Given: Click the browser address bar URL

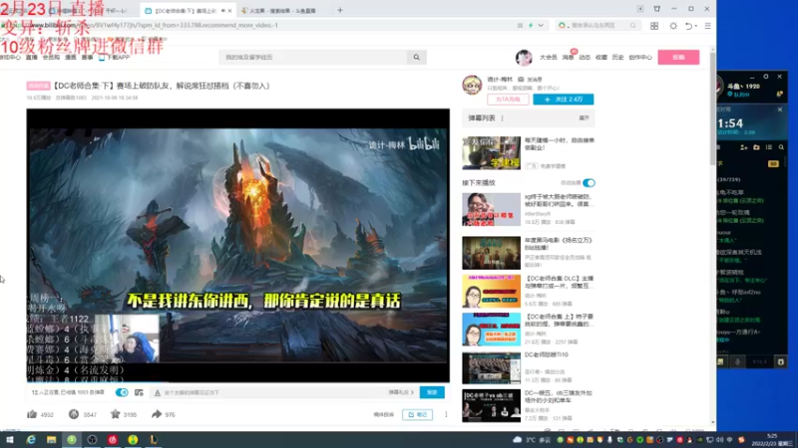Looking at the screenshot, I should (x=153, y=26).
